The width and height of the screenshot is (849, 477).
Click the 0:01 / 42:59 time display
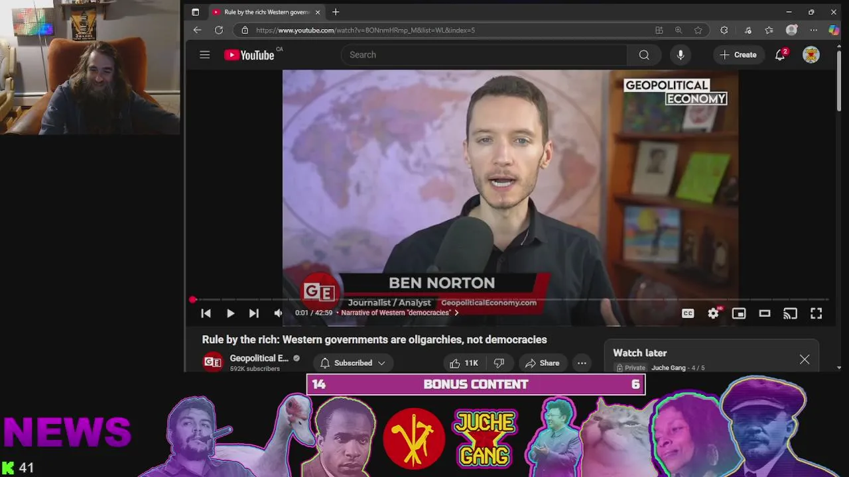[x=314, y=313]
